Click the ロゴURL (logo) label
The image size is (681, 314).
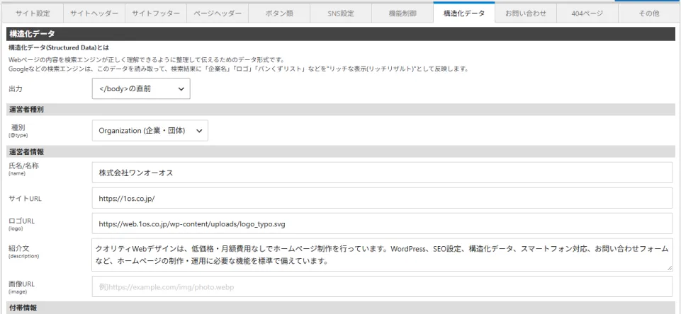[22, 223]
